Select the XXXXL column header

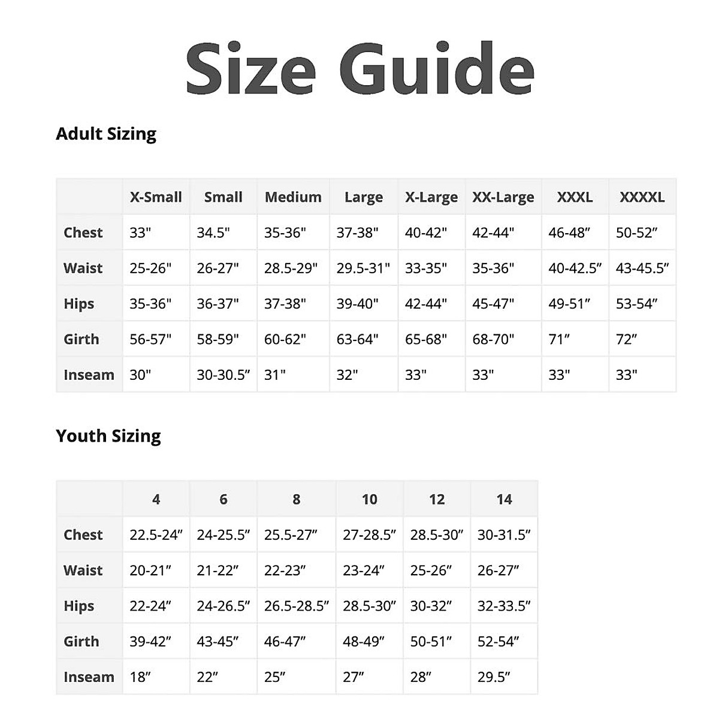click(x=642, y=197)
